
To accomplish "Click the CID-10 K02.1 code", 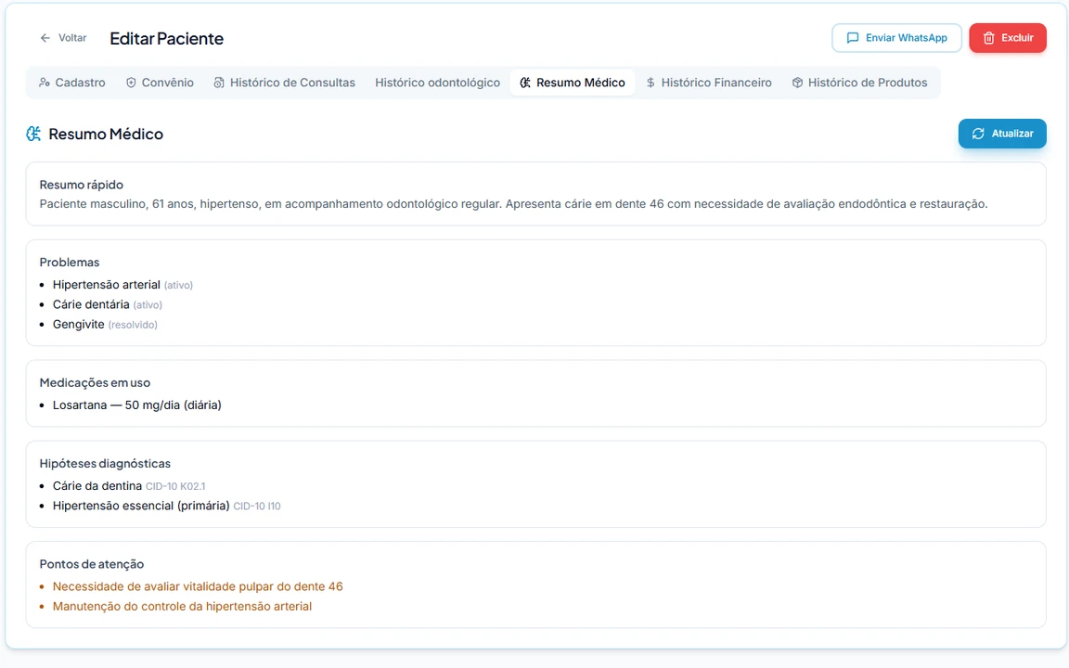I will coord(175,487).
